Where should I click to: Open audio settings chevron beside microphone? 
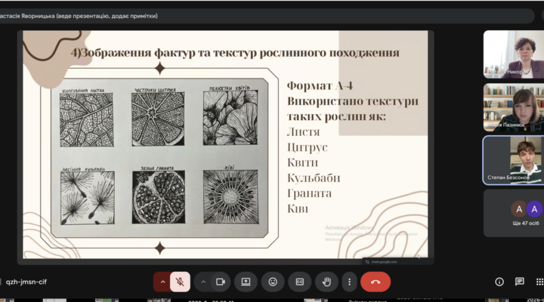pos(163,282)
